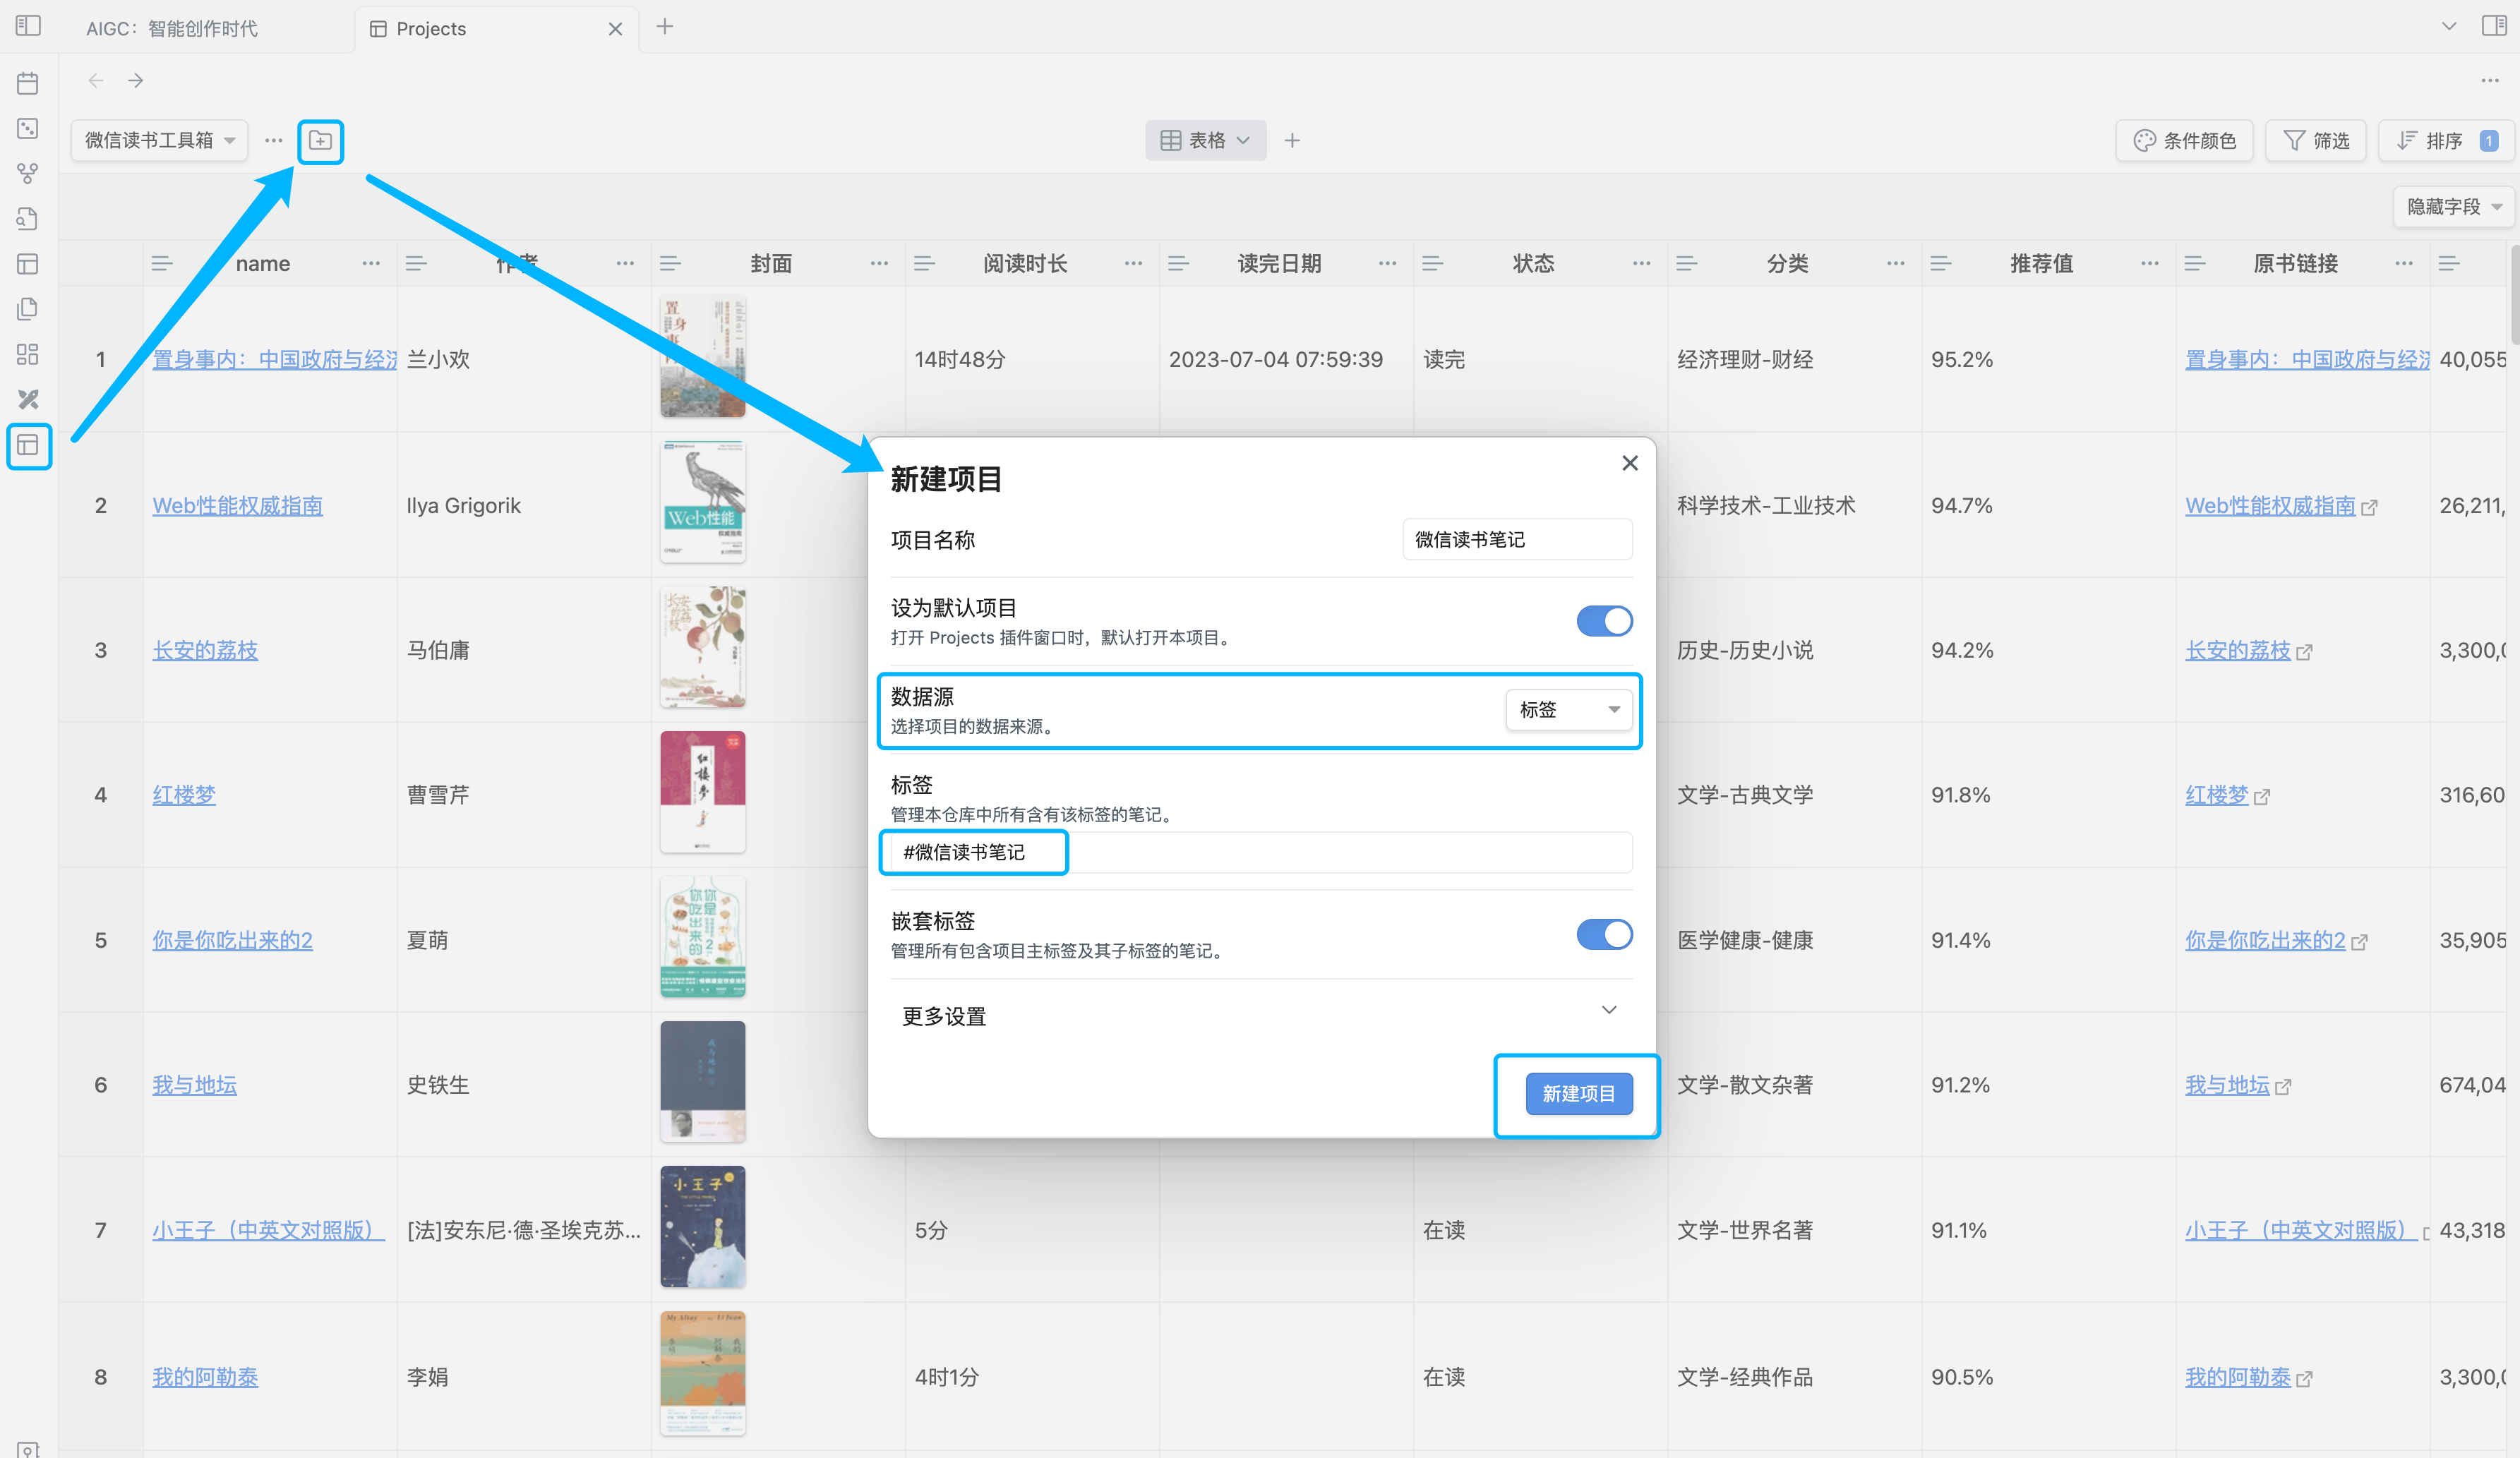Click the 小王子 book cover thumbnail

[x=702, y=1227]
